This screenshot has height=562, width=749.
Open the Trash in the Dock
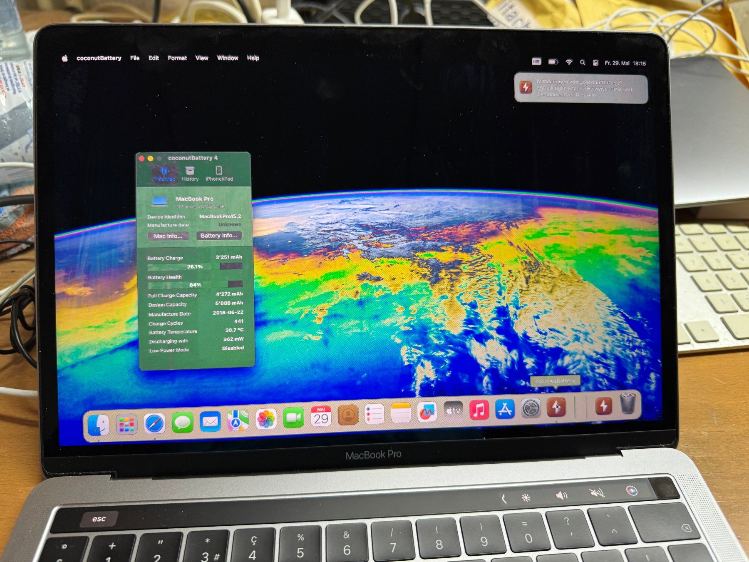627,404
